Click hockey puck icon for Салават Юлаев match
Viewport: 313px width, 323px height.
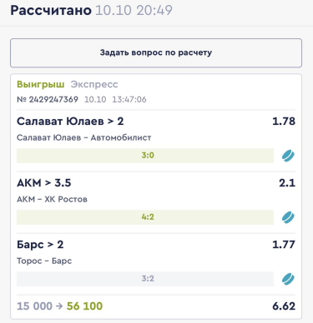click(288, 156)
